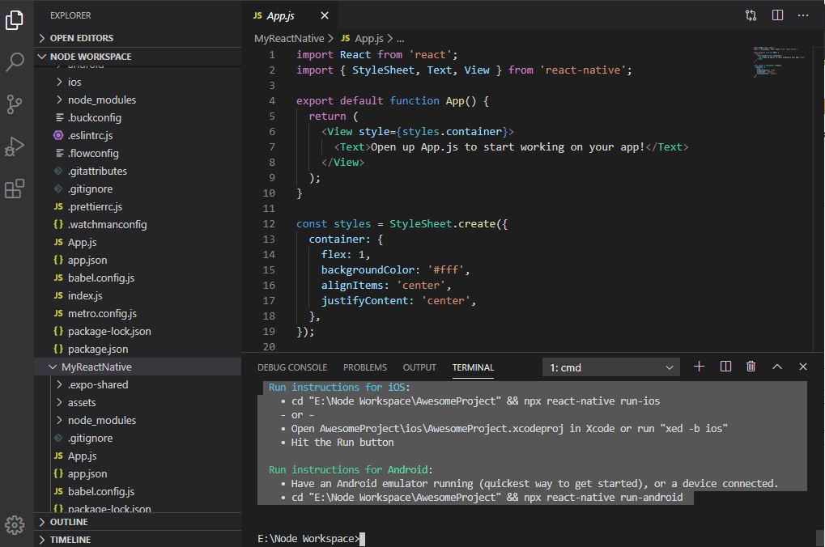Screen dimensions: 825x547
Task: Open the Explorer view in activity bar
Action: tap(15, 20)
